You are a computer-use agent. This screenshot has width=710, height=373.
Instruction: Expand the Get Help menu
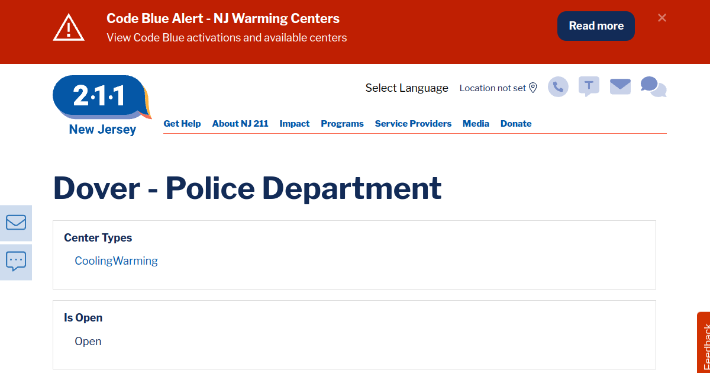[182, 123]
